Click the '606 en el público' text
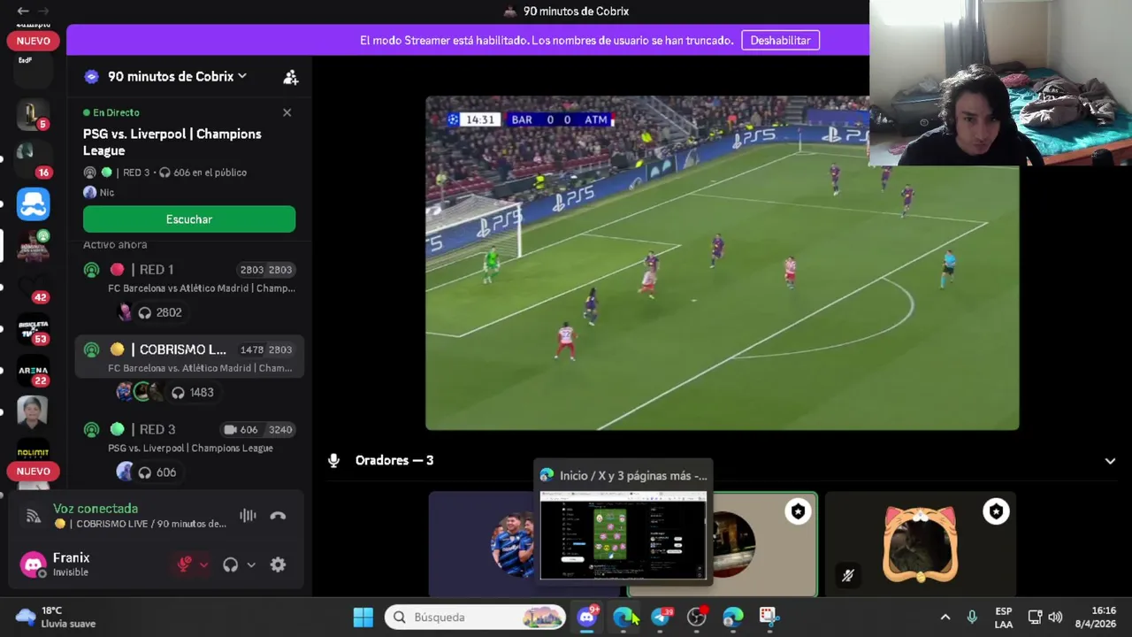This screenshot has height=637, width=1132. click(x=210, y=173)
